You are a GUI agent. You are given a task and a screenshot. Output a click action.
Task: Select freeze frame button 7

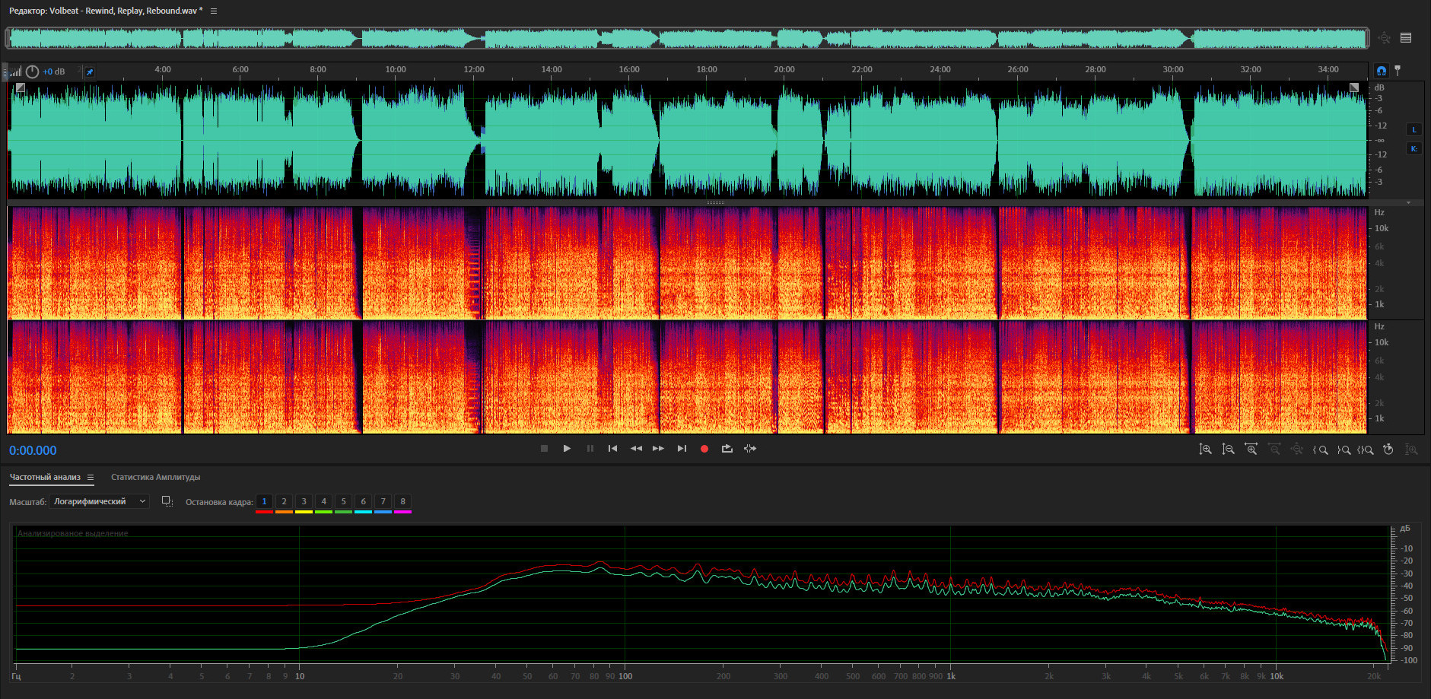tap(383, 501)
